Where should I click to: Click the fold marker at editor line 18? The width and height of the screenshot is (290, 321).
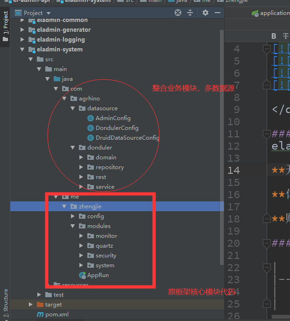click(267, 218)
